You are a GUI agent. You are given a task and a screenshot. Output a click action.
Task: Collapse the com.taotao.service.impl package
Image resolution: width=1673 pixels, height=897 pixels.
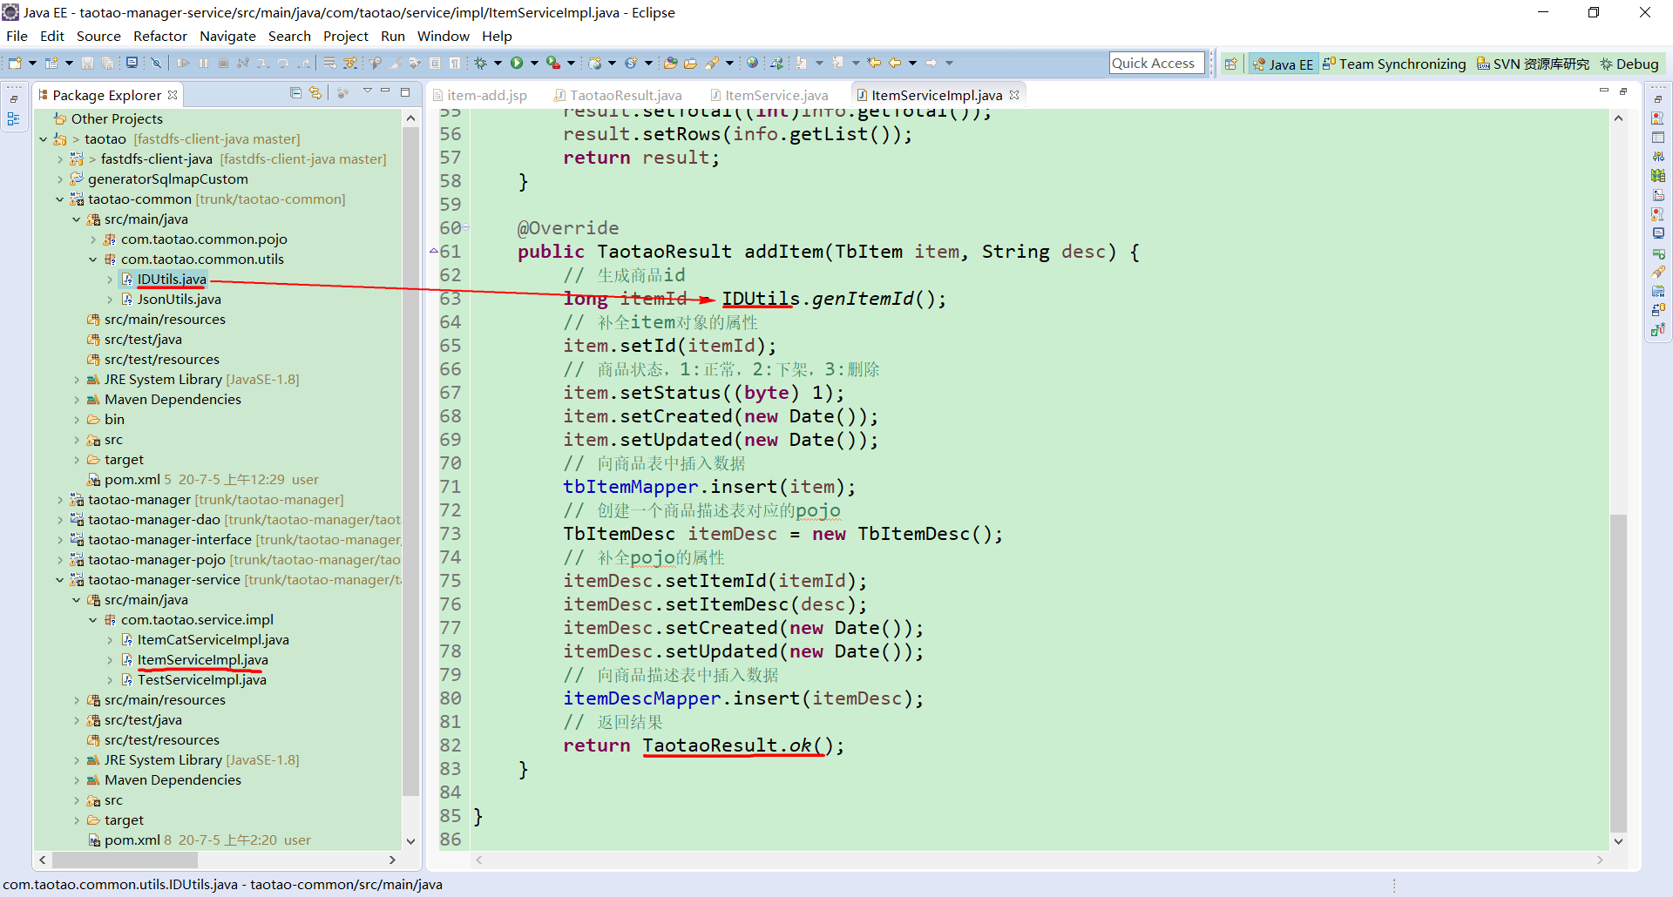click(x=93, y=620)
